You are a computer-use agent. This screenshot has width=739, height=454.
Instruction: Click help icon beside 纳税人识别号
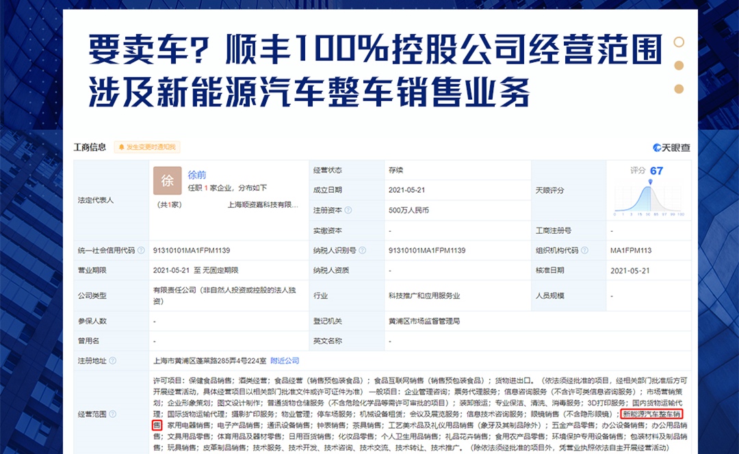(363, 250)
